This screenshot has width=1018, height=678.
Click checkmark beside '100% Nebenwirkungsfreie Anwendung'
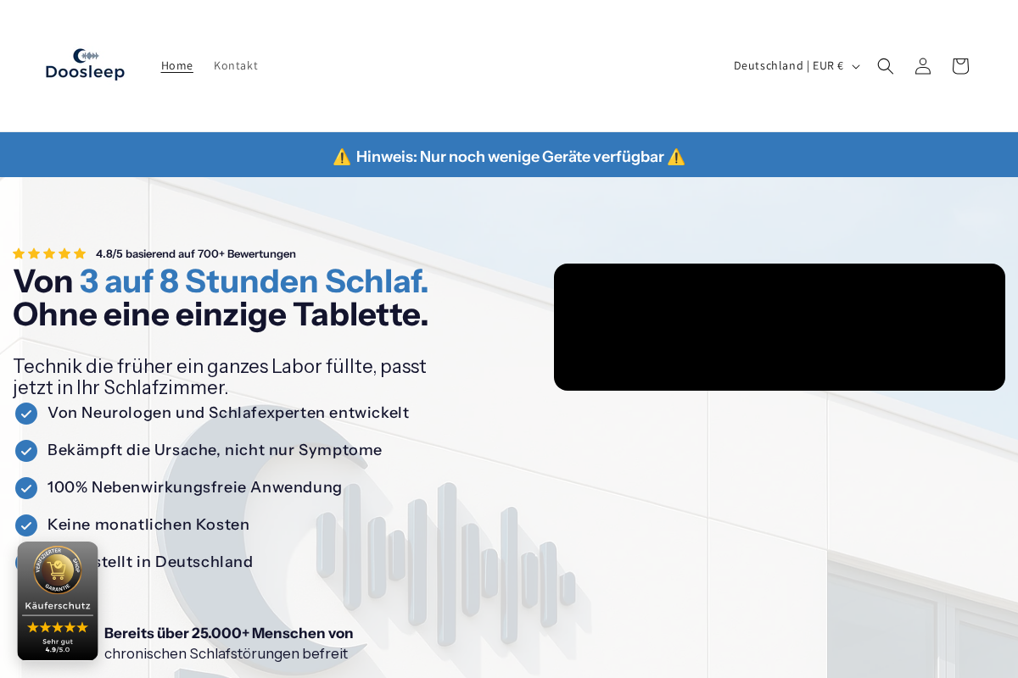26,488
